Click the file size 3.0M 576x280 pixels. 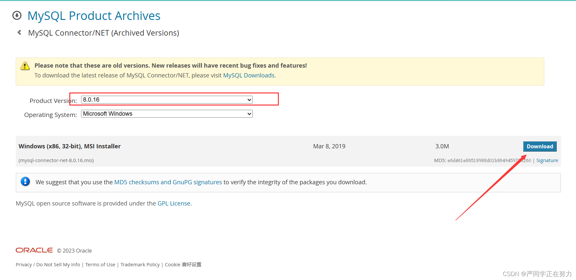click(442, 146)
